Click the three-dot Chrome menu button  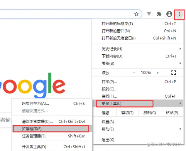[179, 14]
